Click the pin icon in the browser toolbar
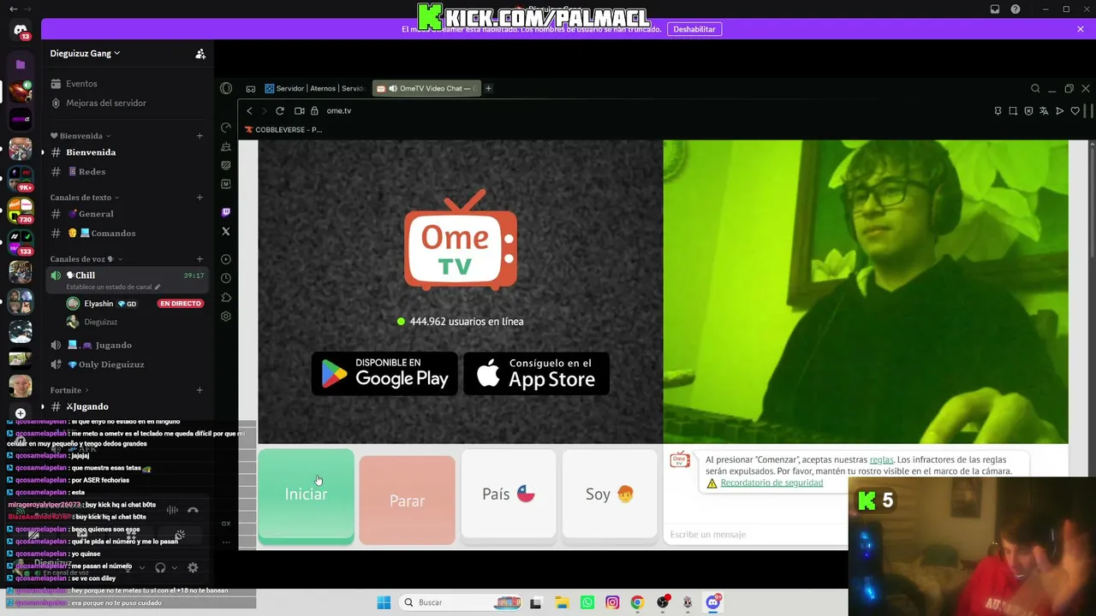This screenshot has height=616, width=1096. click(x=998, y=111)
